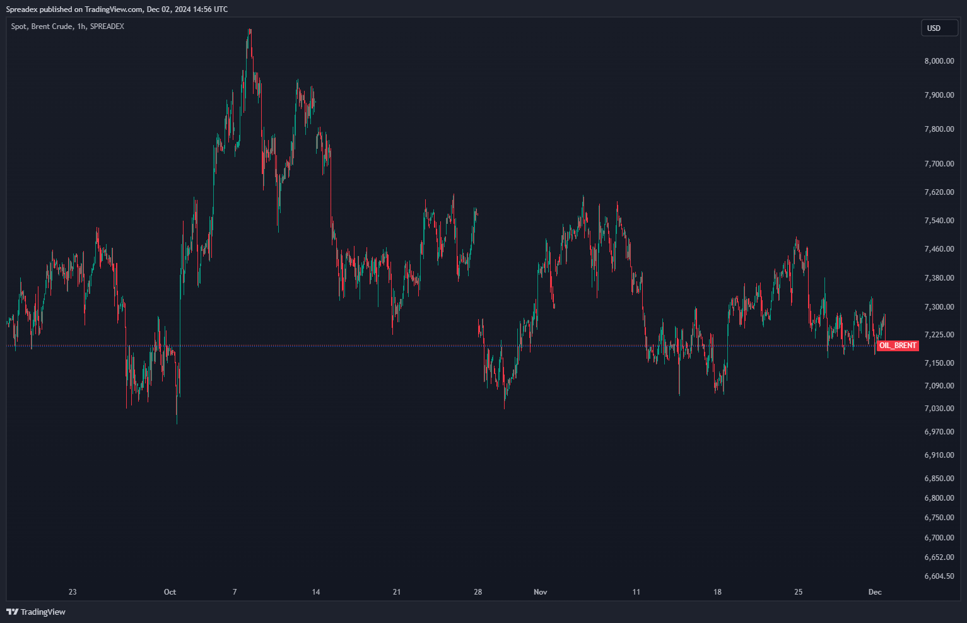Click the 6,750.00 price axis label

(939, 518)
